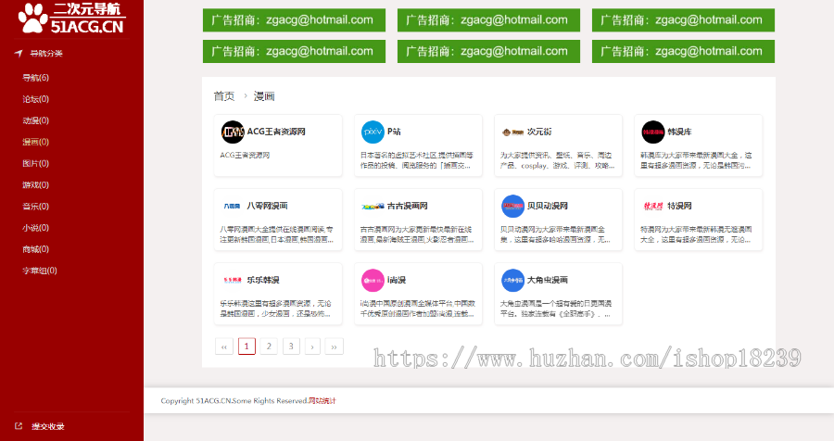Click Copyright 51ACG.CN footer text
Viewport: 834px width, 441px height.
(x=234, y=400)
